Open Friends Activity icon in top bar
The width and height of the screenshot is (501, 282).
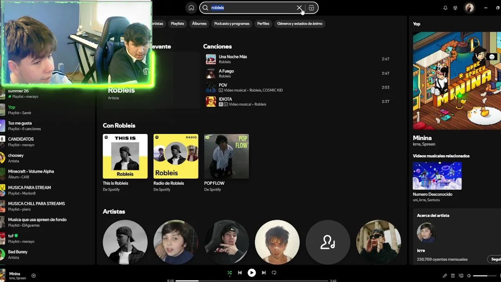pyautogui.click(x=455, y=8)
